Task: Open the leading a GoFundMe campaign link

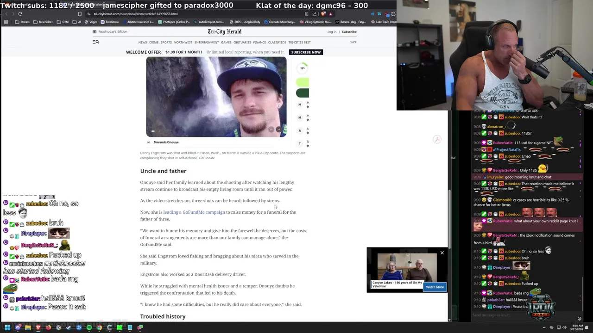Action: 194,212
